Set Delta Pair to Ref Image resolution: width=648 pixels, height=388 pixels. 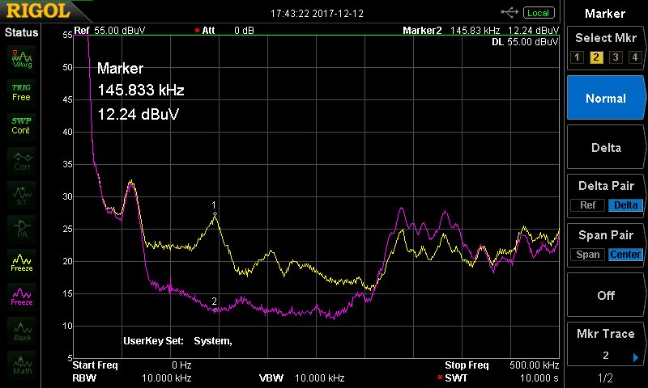click(588, 205)
